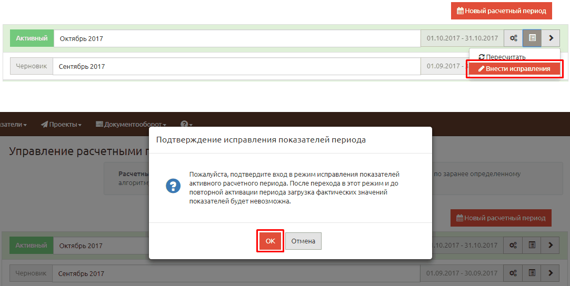
Task: Click the Активный label in top screenshot
Action: click(x=32, y=38)
